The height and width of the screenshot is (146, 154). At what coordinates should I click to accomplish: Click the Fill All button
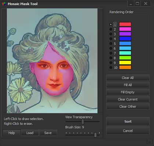point(128,85)
